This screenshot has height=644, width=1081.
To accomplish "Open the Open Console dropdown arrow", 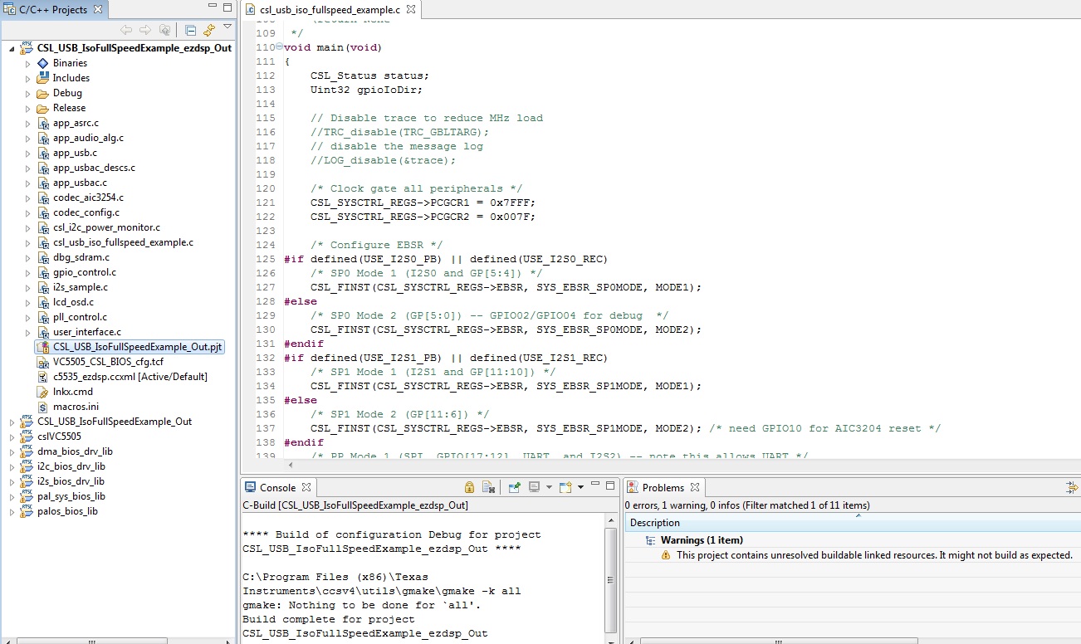I will pyautogui.click(x=580, y=487).
